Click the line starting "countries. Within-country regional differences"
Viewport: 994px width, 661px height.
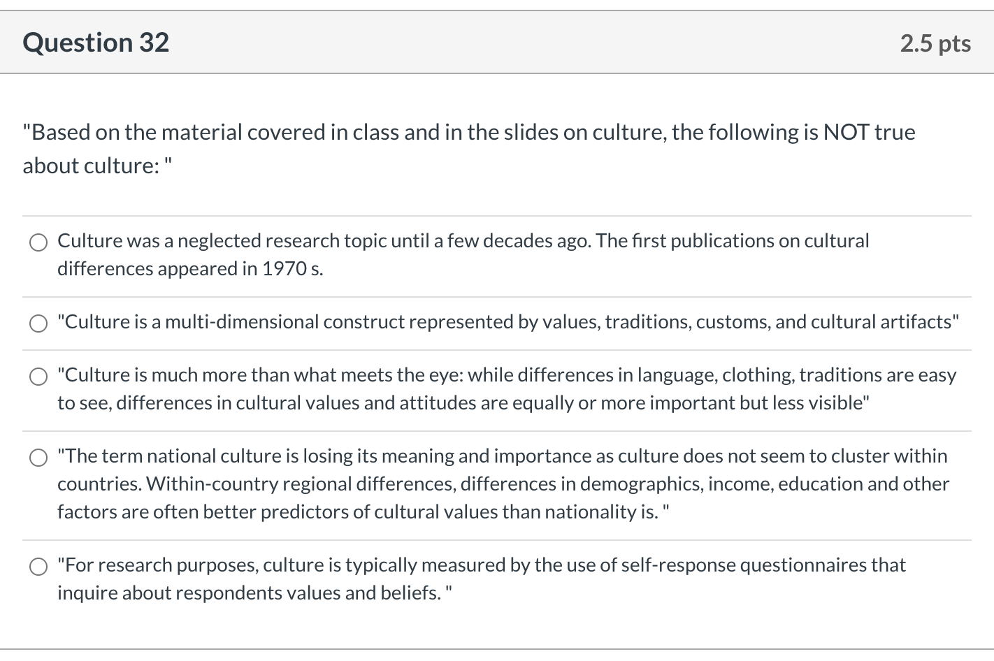(x=503, y=484)
